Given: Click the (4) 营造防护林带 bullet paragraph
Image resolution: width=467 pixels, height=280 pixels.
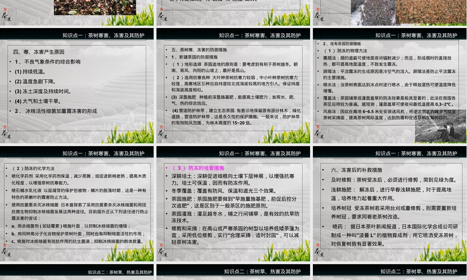Looking at the screenshot, I should click(236, 117).
